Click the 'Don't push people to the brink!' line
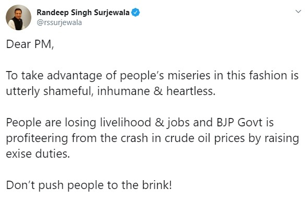The width and height of the screenshot is (308, 200). [x=89, y=185]
